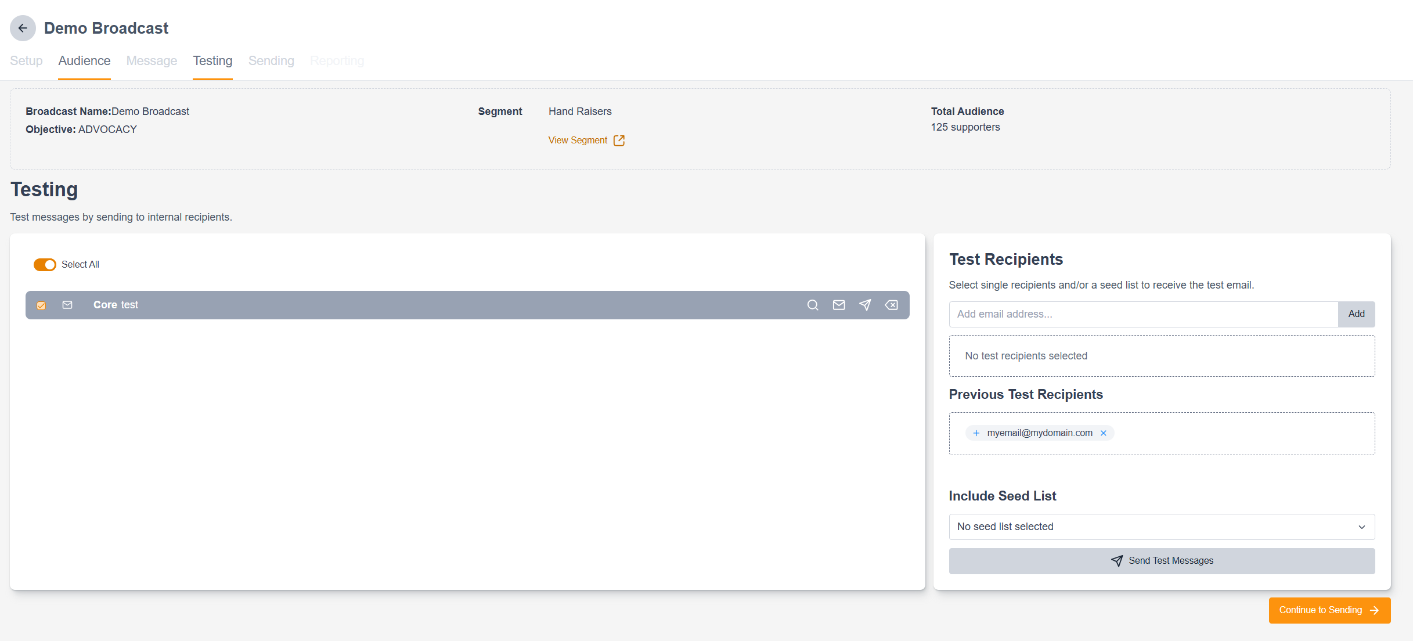This screenshot has height=641, width=1413.
Task: Click the Hand Raisers segment name
Action: 580,111
